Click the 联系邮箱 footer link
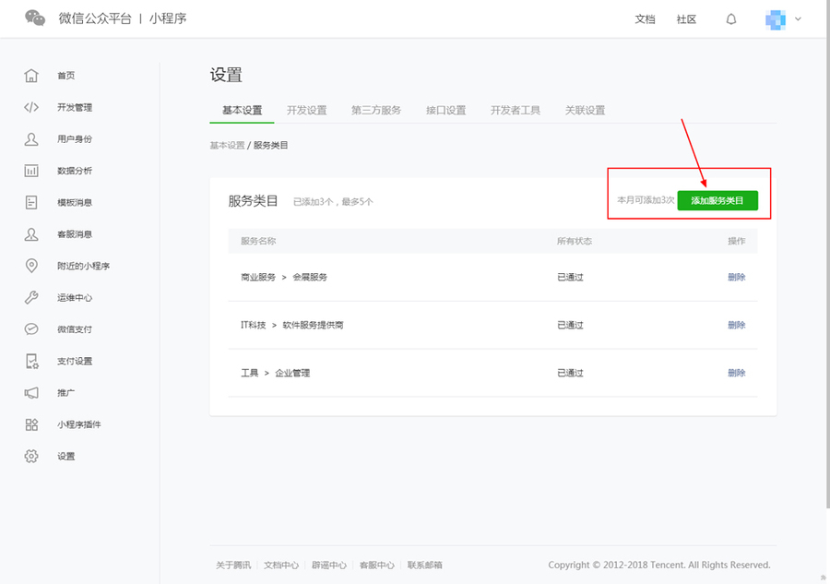The image size is (830, 584). pos(424,566)
